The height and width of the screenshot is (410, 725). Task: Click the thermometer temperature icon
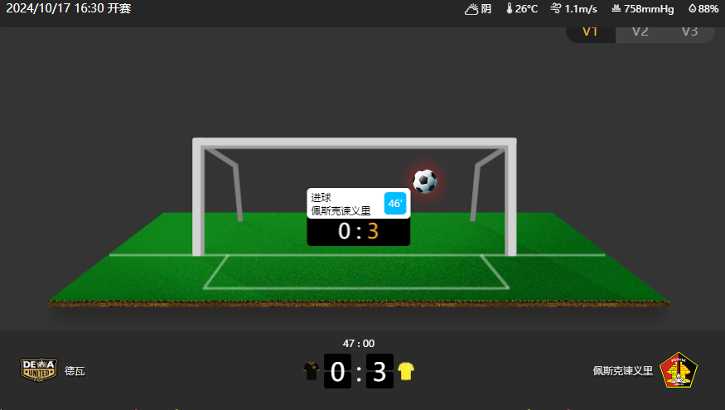pyautogui.click(x=509, y=8)
